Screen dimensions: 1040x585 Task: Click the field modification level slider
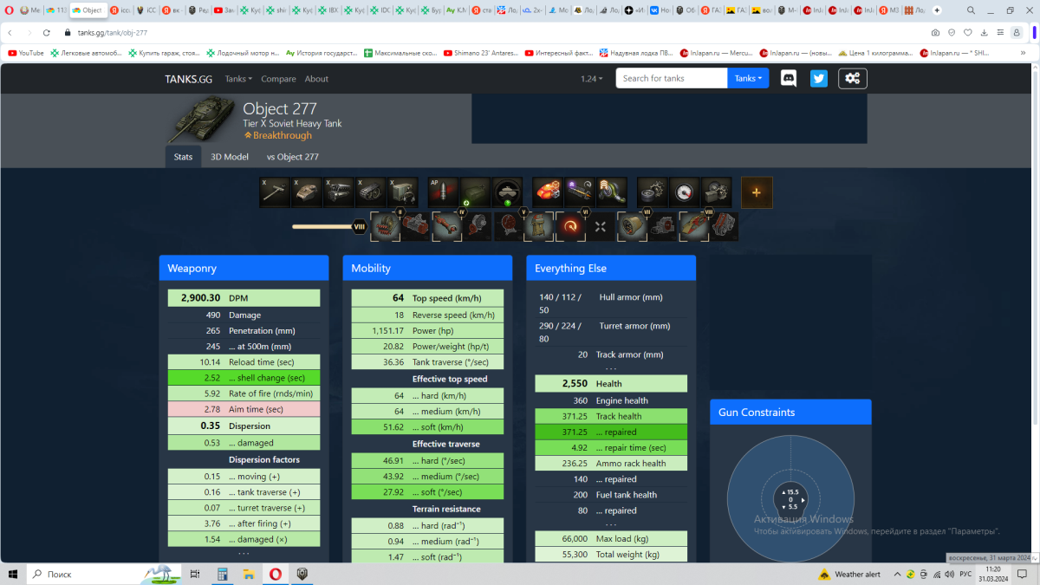pos(329,227)
